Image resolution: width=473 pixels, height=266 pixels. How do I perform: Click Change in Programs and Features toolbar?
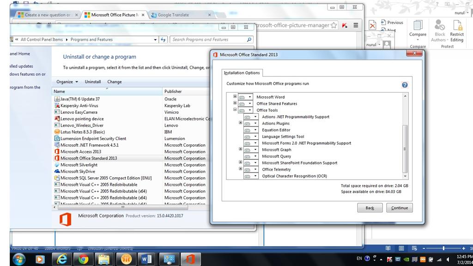click(x=115, y=82)
